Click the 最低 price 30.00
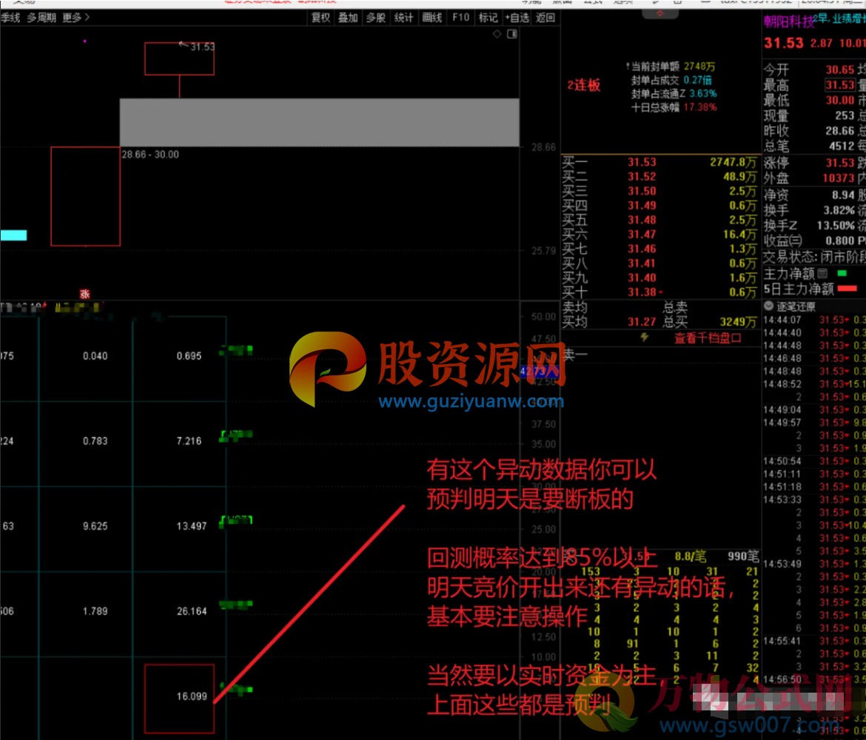Screen dimensions: 866x740 tap(840, 100)
